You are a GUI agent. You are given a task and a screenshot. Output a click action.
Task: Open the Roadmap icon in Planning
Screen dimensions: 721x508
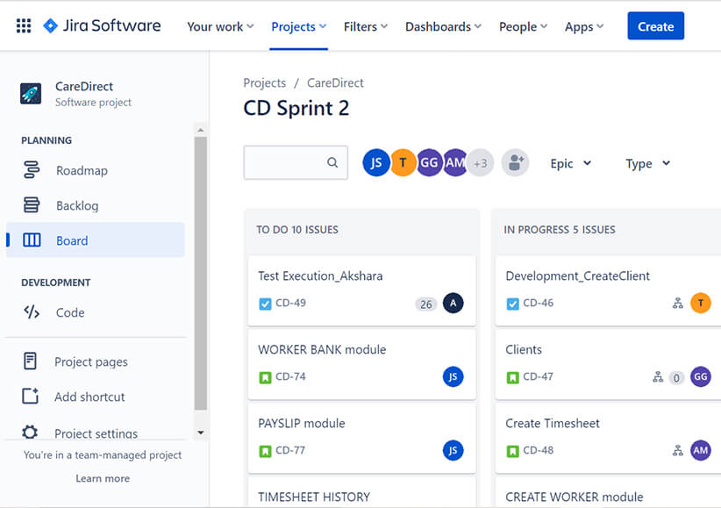(32, 170)
